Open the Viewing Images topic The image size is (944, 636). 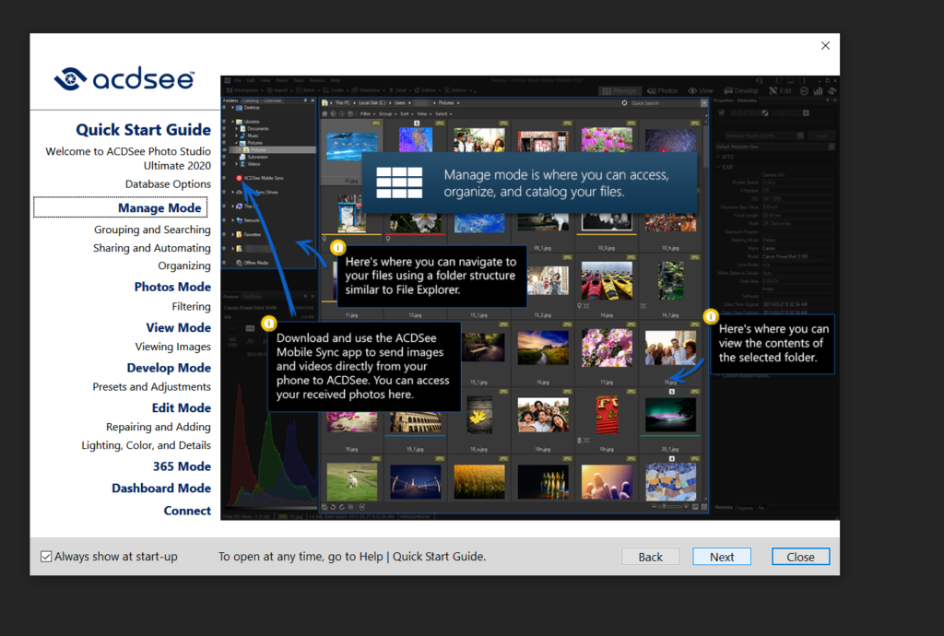click(x=172, y=347)
